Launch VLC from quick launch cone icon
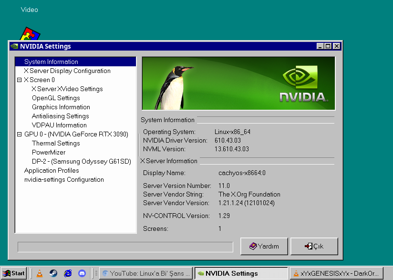Screen dimensions: 393x280 click(40, 273)
